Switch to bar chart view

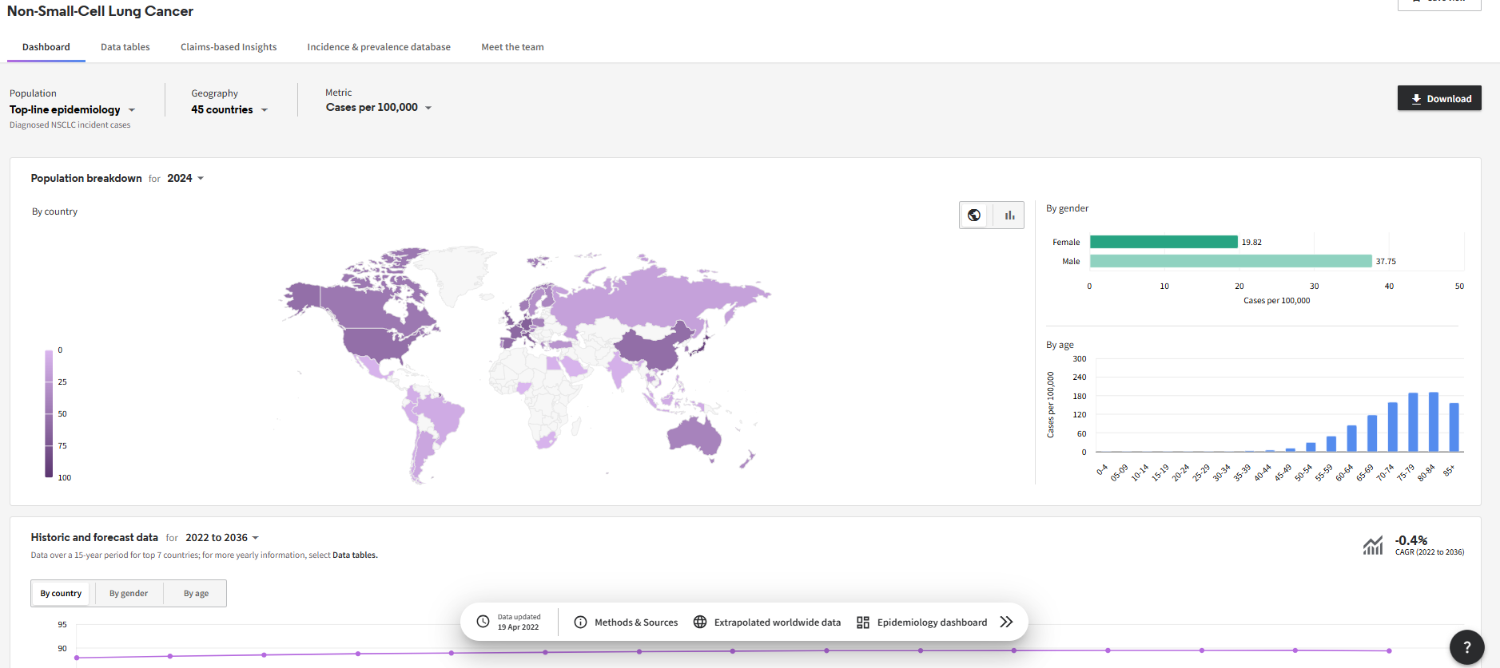[x=1009, y=215]
